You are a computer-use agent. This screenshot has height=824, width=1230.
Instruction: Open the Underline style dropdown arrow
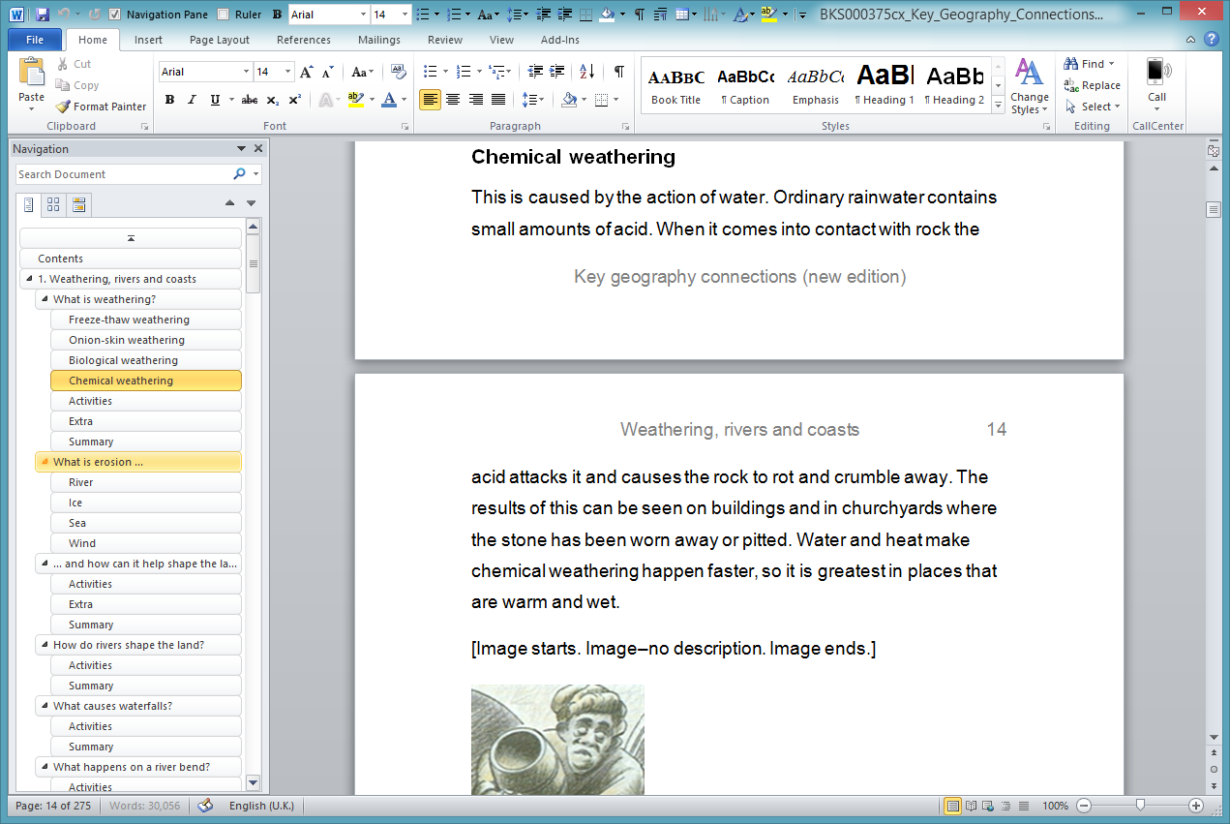(229, 100)
